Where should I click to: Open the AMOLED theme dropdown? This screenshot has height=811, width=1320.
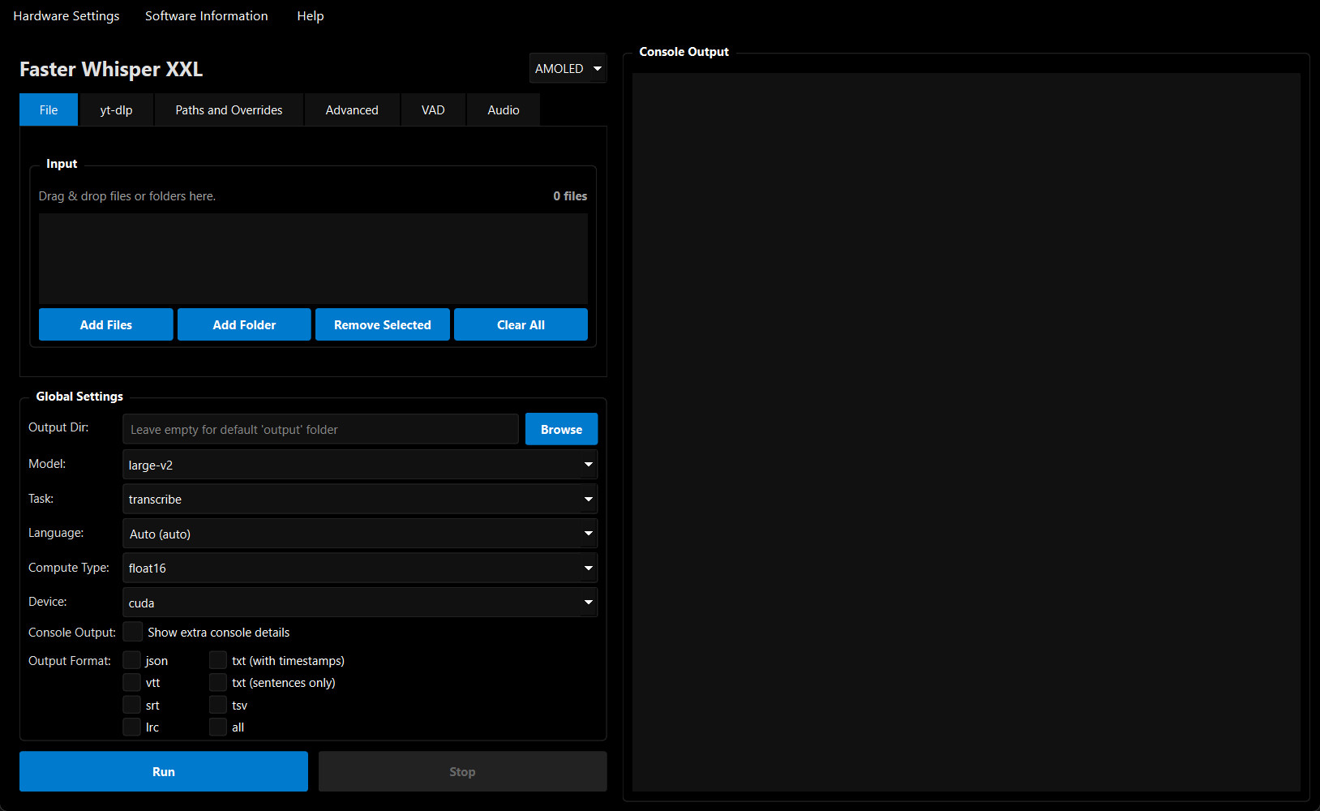tap(568, 69)
